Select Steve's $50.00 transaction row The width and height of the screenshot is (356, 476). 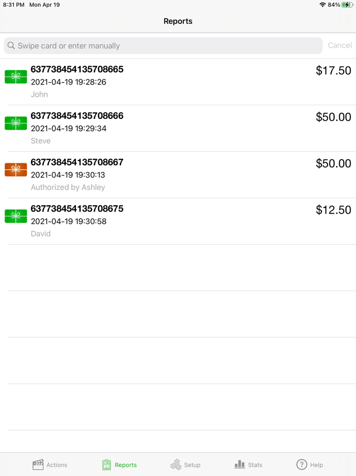point(178,128)
